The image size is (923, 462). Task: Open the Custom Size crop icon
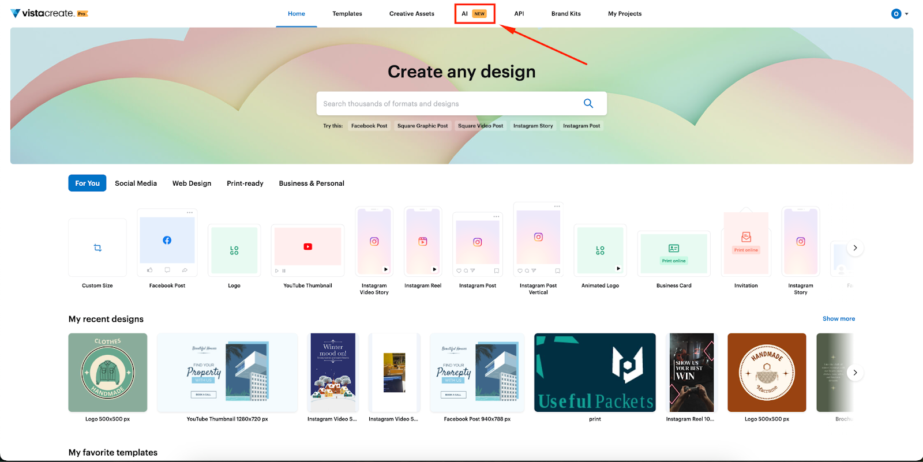[x=97, y=248]
